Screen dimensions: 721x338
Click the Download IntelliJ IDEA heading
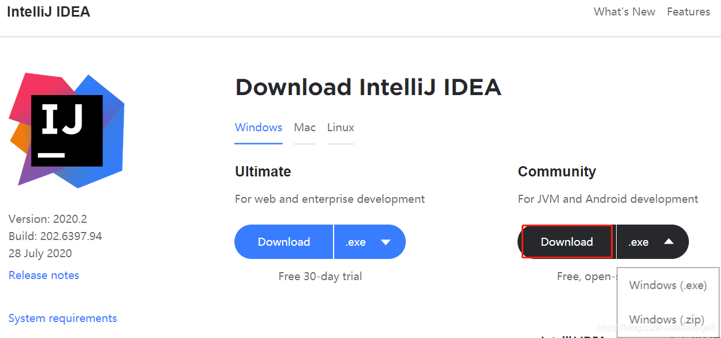[x=368, y=87]
